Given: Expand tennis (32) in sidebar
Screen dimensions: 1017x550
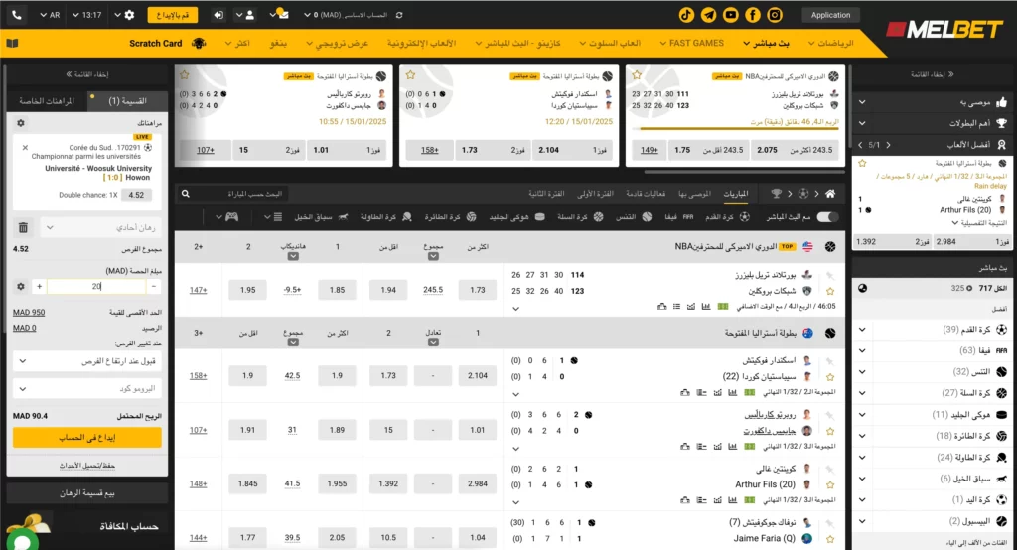Looking at the screenshot, I should tap(862, 371).
